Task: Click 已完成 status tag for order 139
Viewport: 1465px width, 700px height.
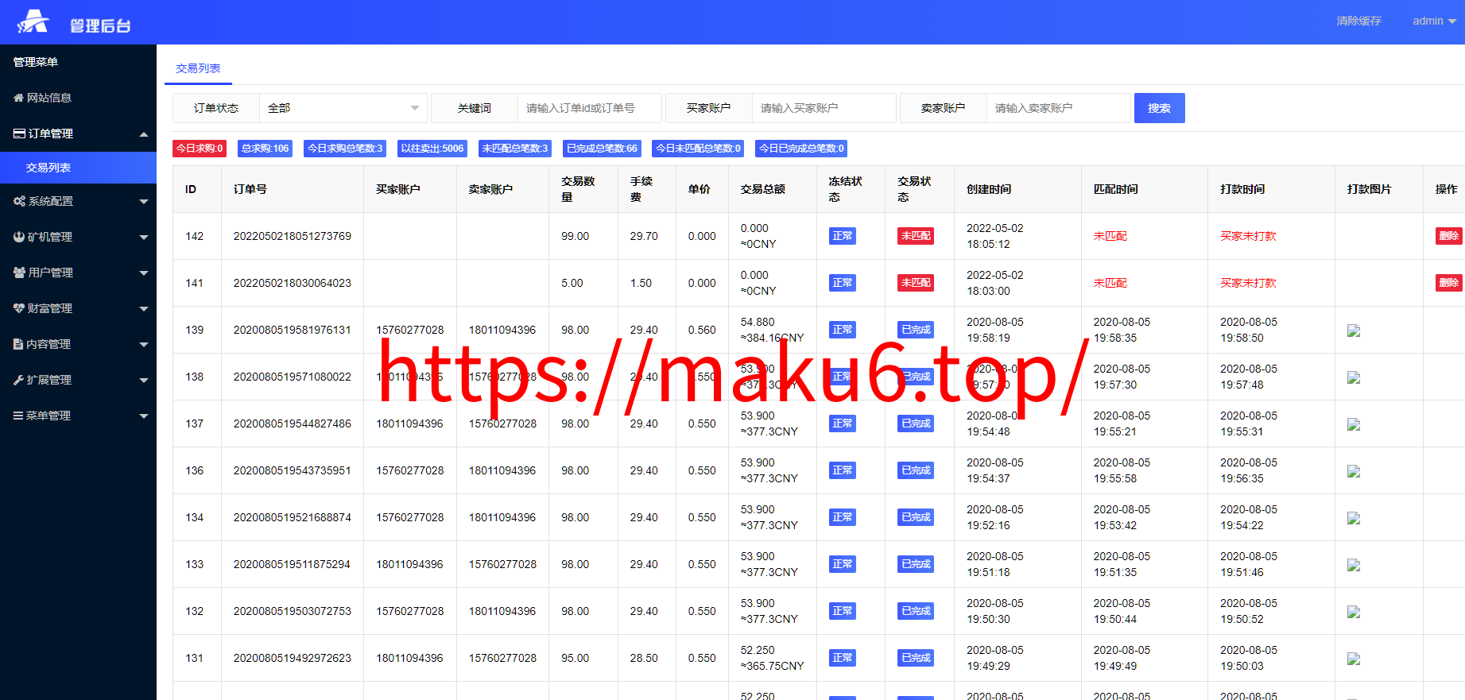Action: coord(916,330)
